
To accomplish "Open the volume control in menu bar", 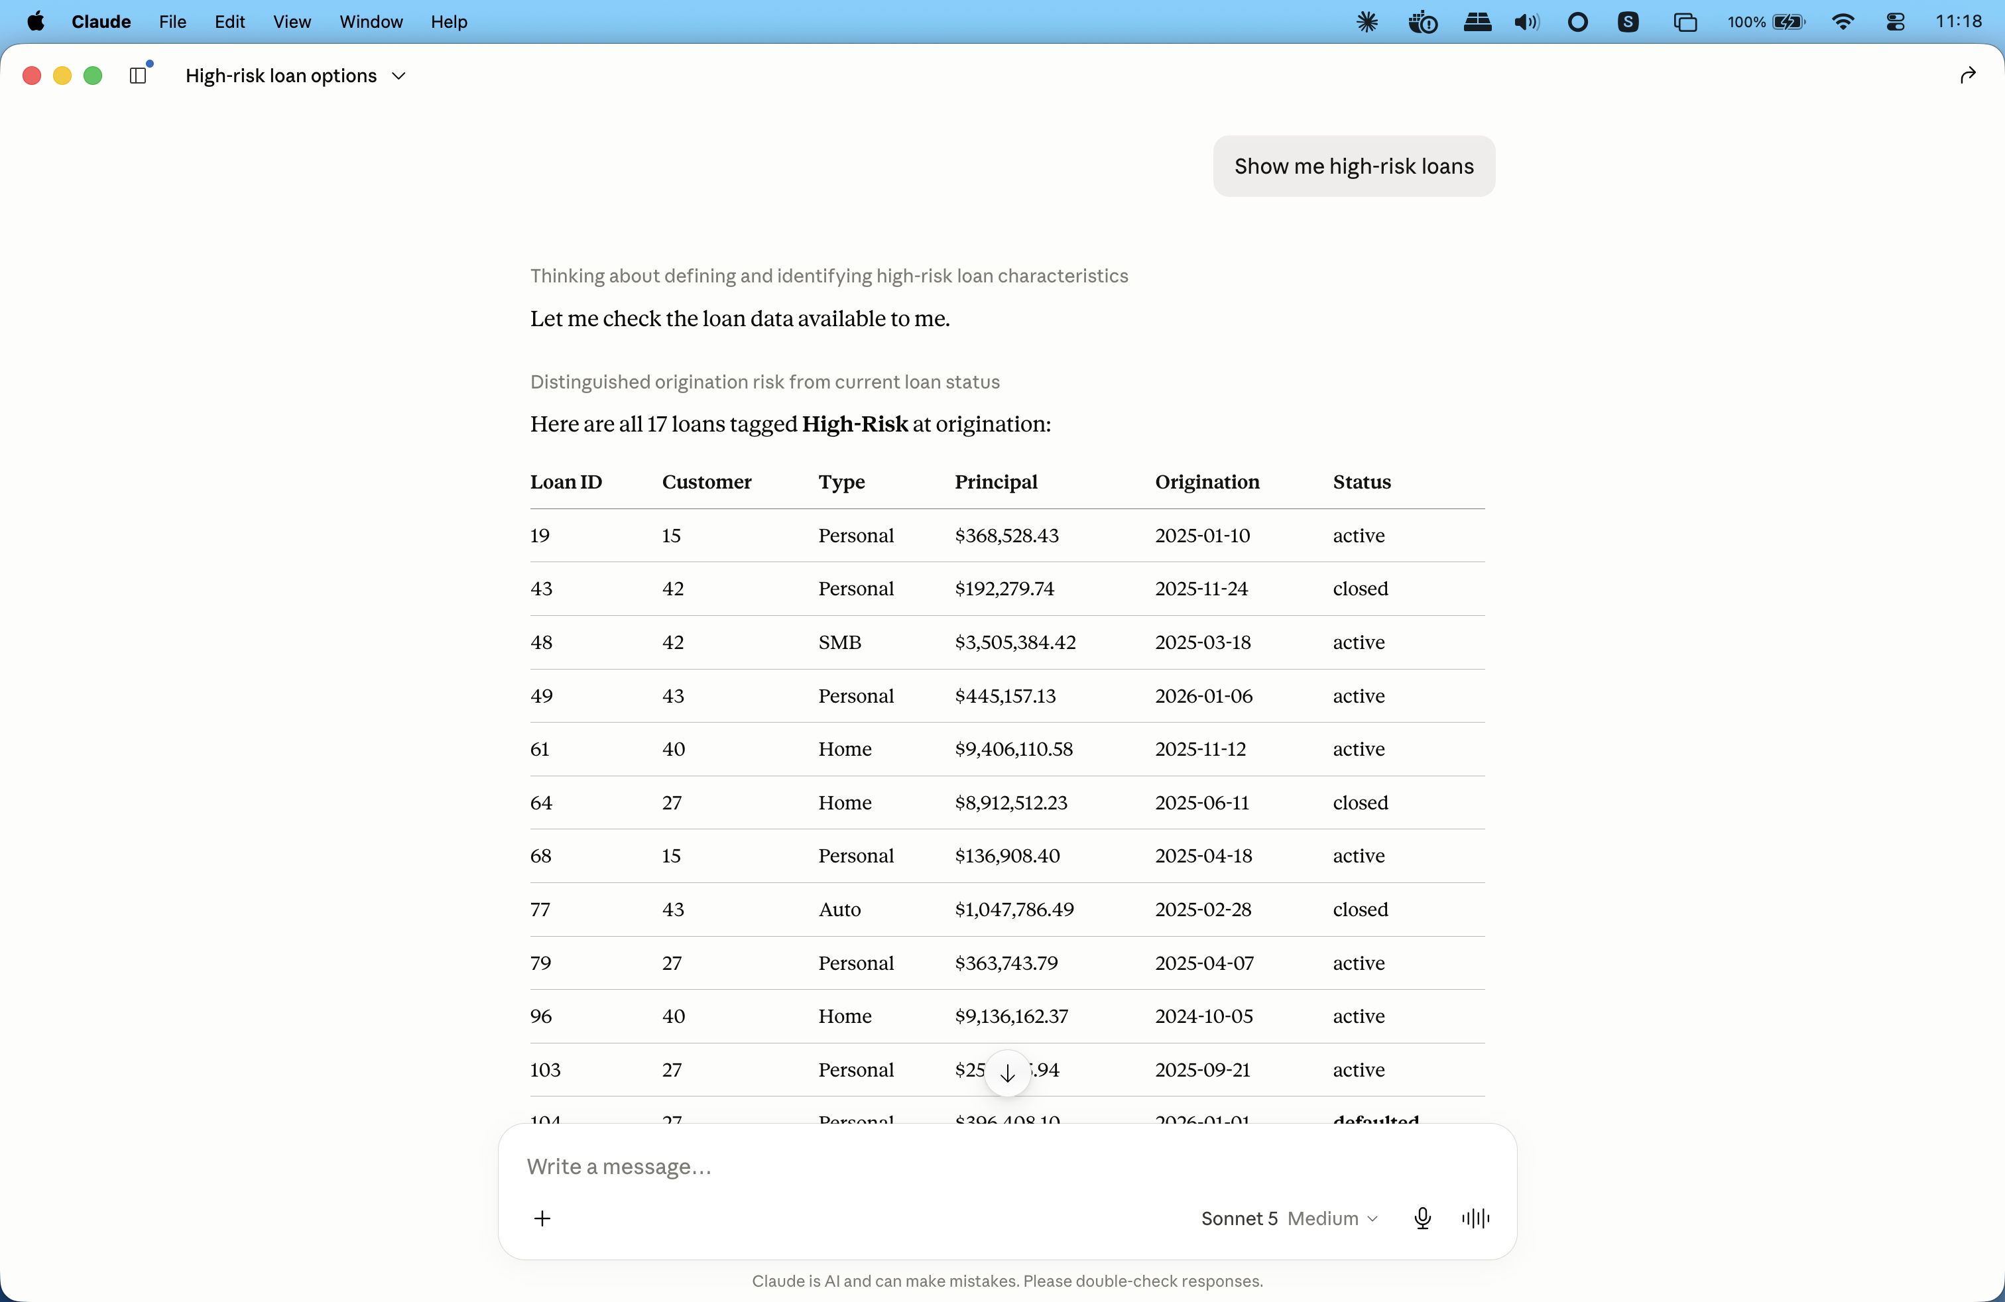I will coord(1526,22).
